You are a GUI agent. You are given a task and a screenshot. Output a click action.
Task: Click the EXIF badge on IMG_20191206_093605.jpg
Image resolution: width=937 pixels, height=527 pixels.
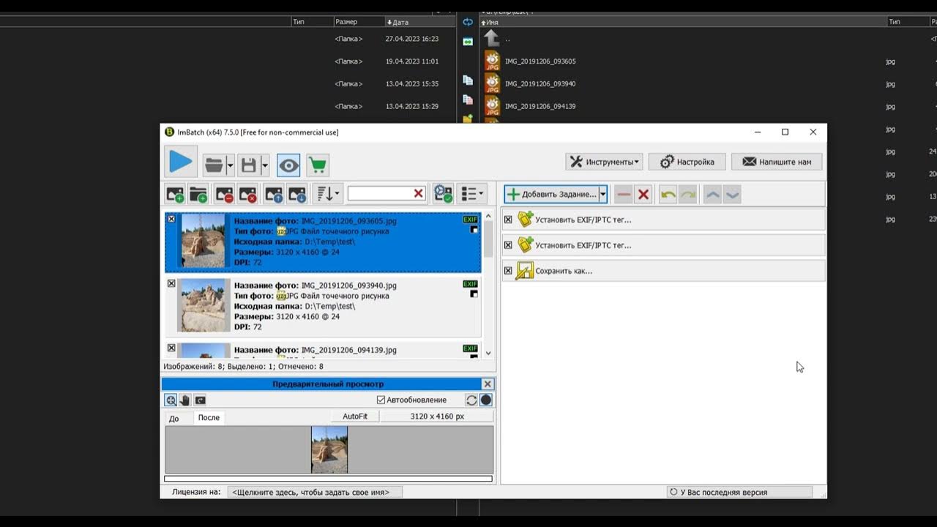[470, 220]
